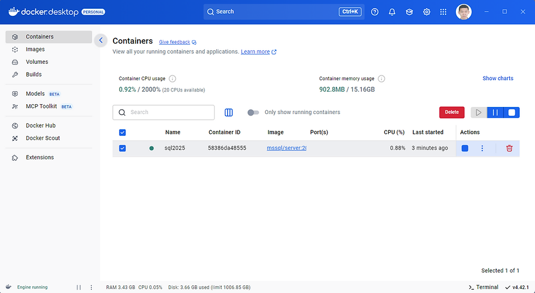
Task: Click the Docker Desktop whale logo
Action: pos(14,11)
